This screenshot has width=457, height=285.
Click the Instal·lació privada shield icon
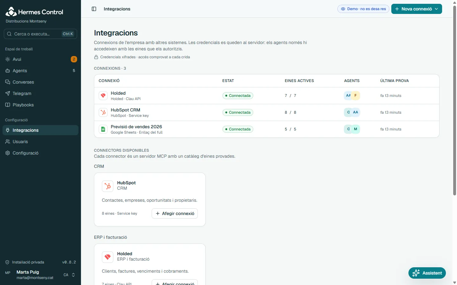7,262
